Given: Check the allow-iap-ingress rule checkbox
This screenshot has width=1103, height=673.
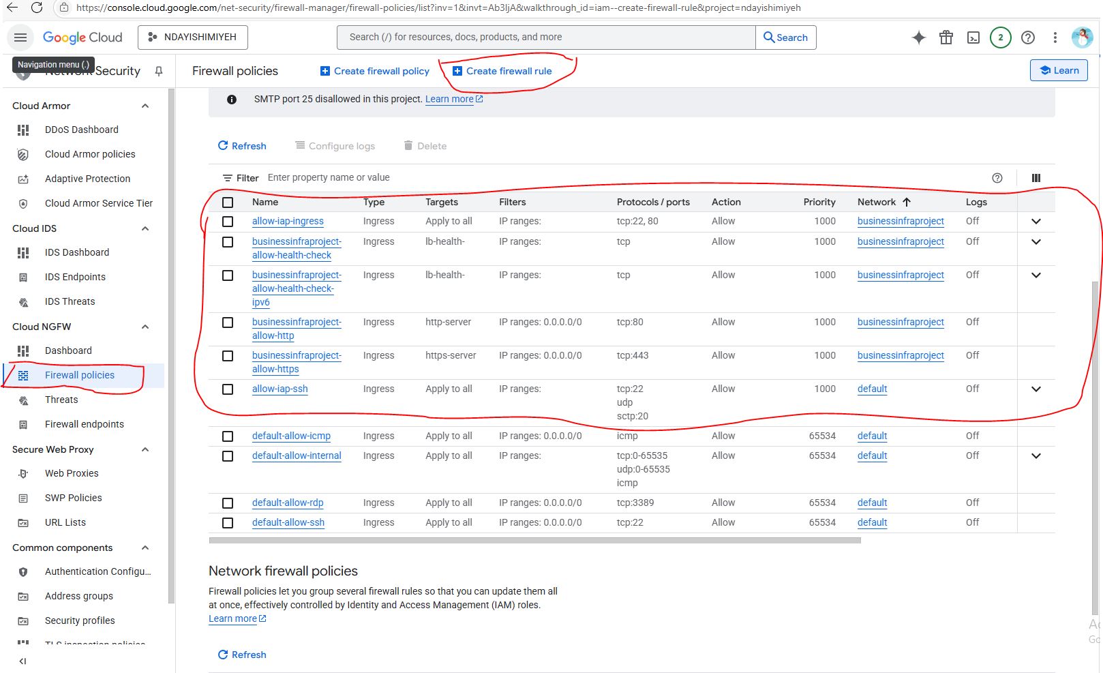Looking at the screenshot, I should coord(228,222).
